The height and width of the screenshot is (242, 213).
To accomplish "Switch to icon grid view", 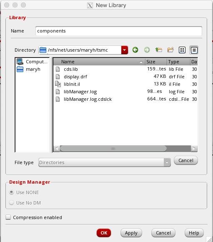I will click(x=182, y=50).
